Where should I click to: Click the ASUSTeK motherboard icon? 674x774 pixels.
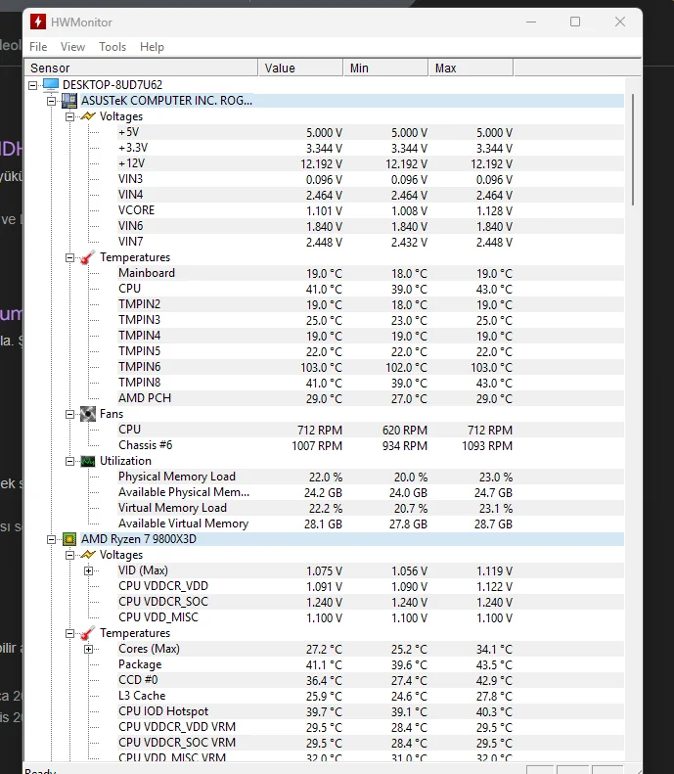(x=69, y=101)
